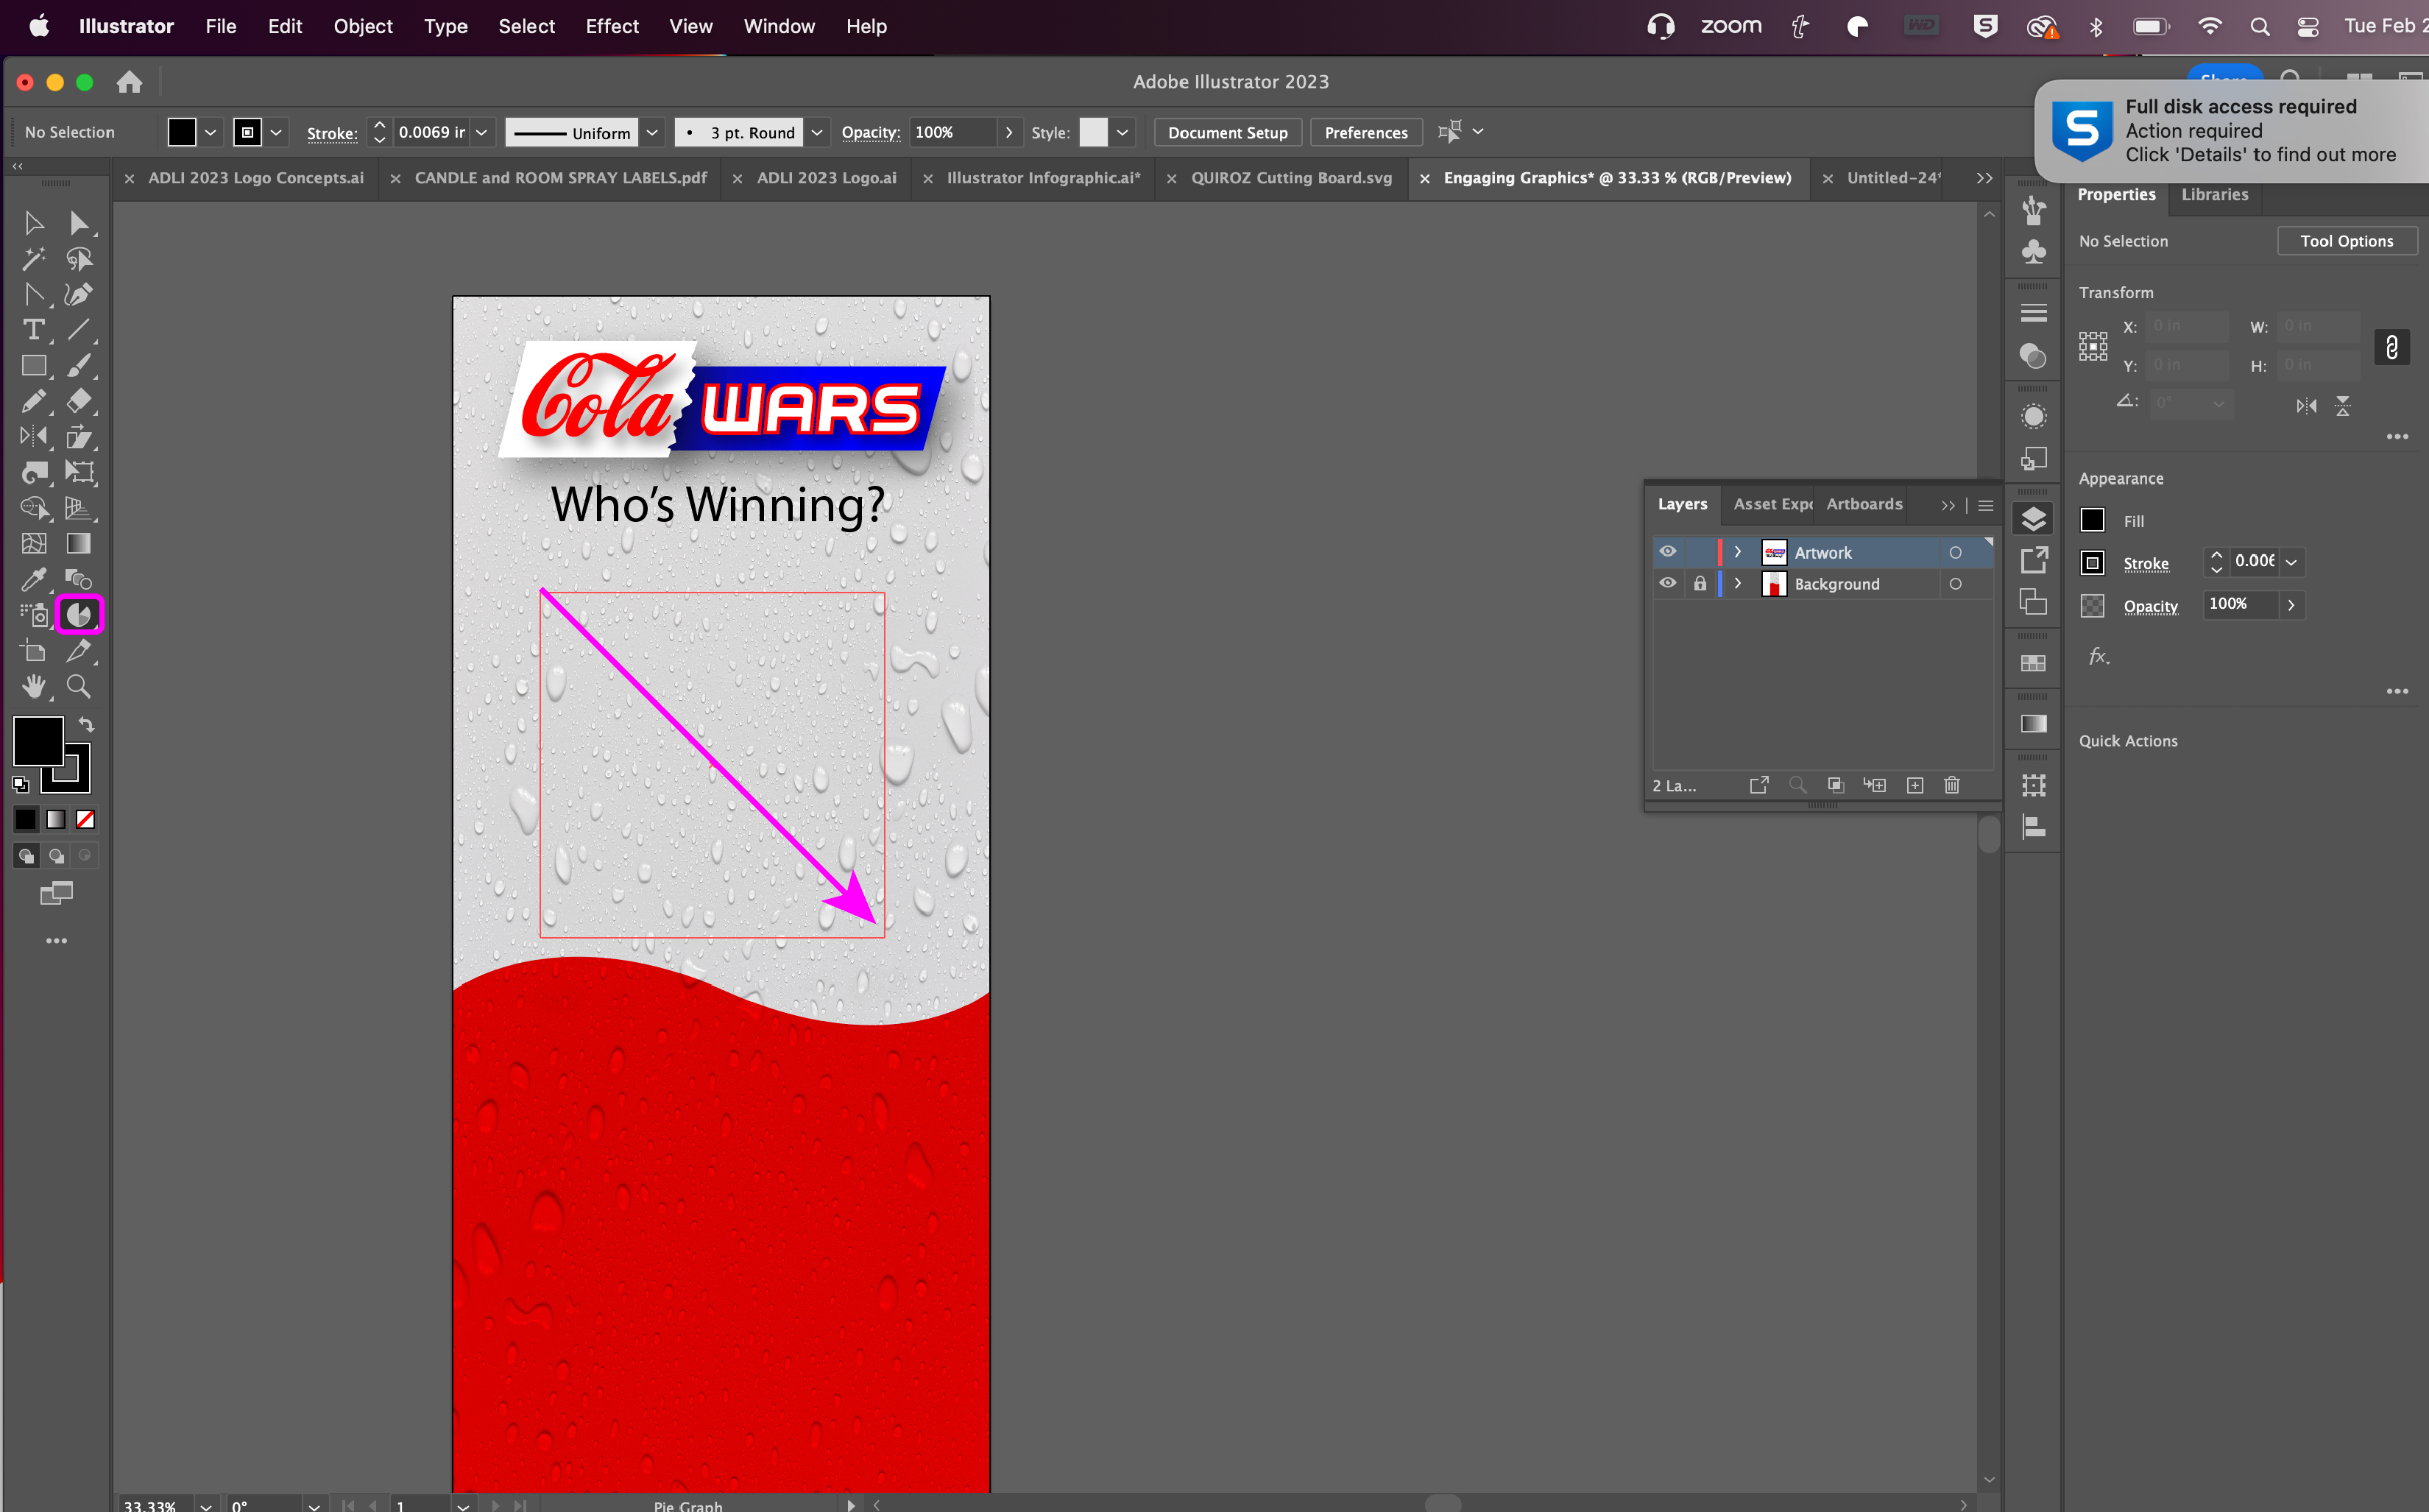This screenshot has height=1512, width=2429.
Task: Select the Eyedropper tool
Action: pyautogui.click(x=33, y=579)
